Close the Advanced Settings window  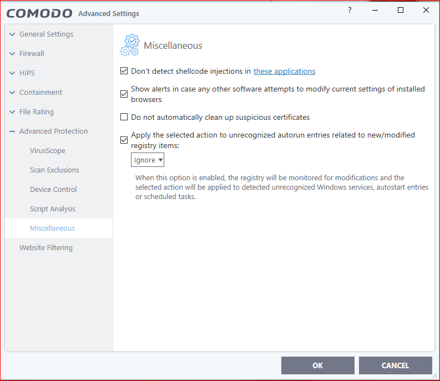[426, 11]
